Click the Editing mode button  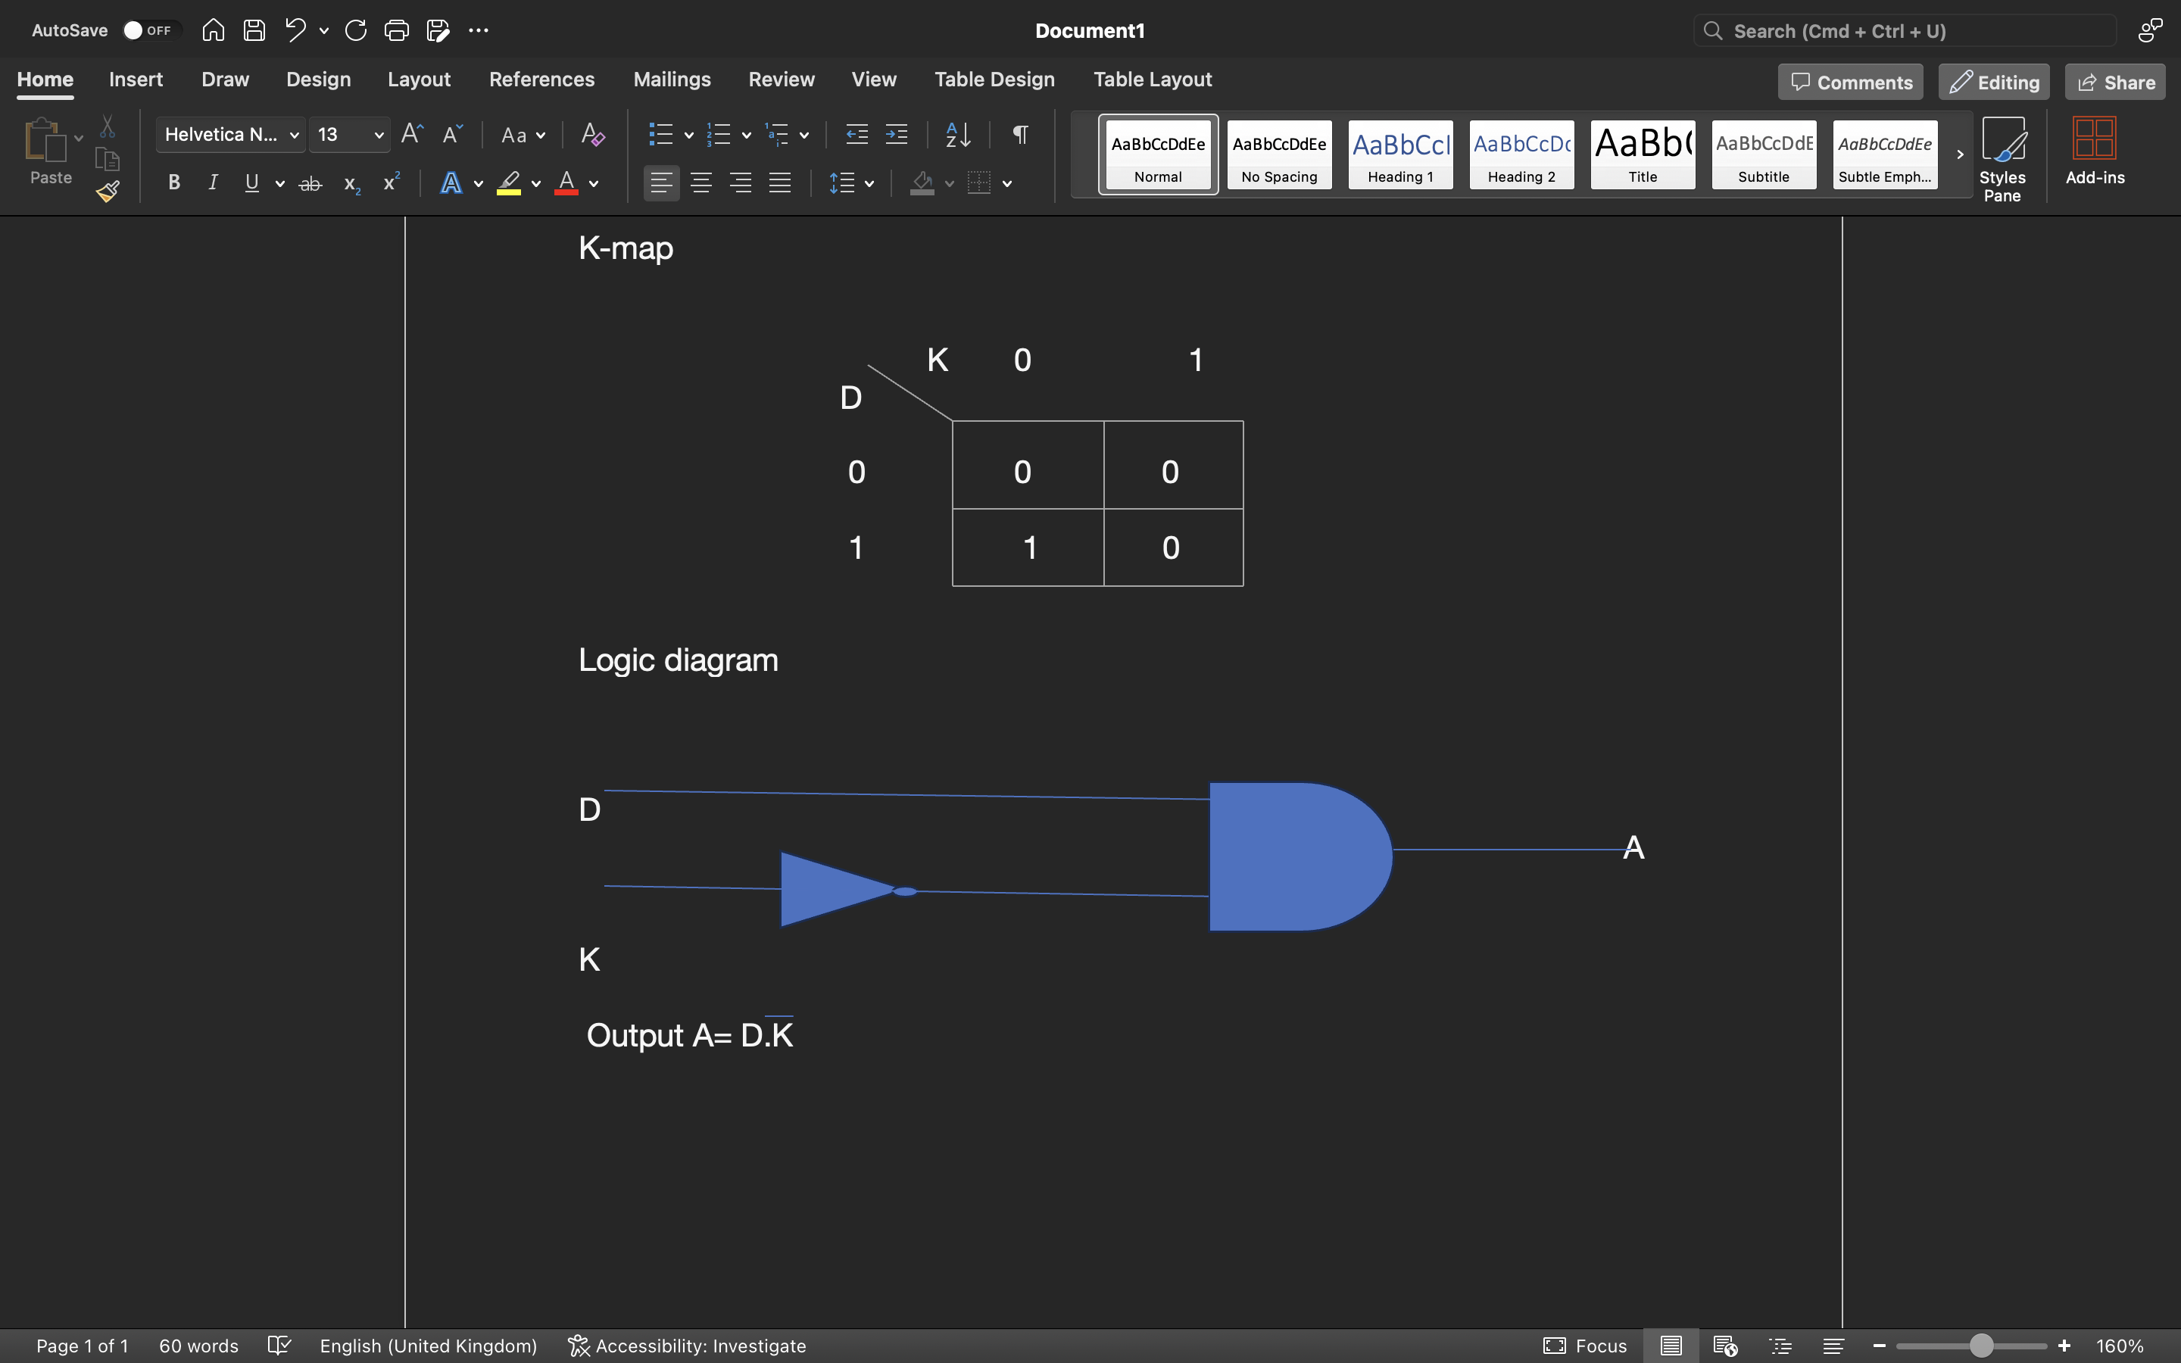(1993, 82)
